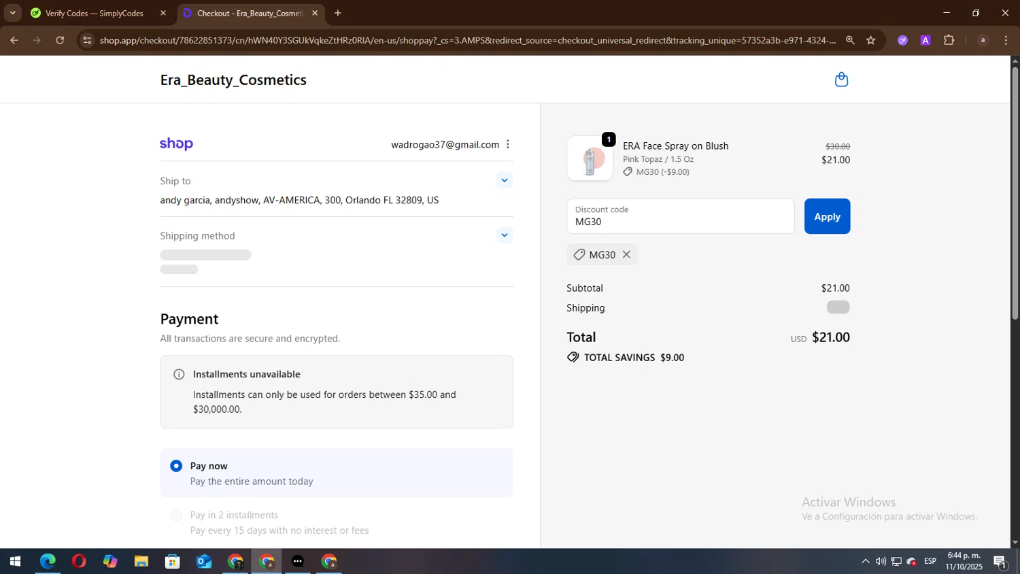This screenshot has width=1020, height=574.
Task: Open Chrome profile avatar
Action: click(983, 40)
